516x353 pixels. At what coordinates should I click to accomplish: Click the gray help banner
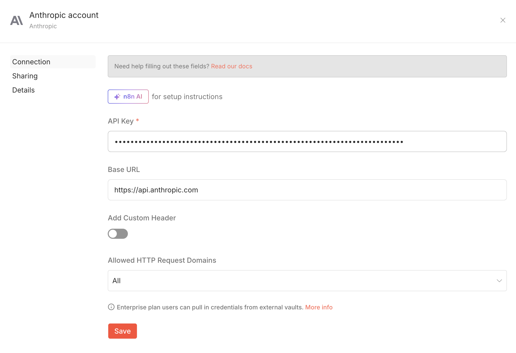click(307, 66)
